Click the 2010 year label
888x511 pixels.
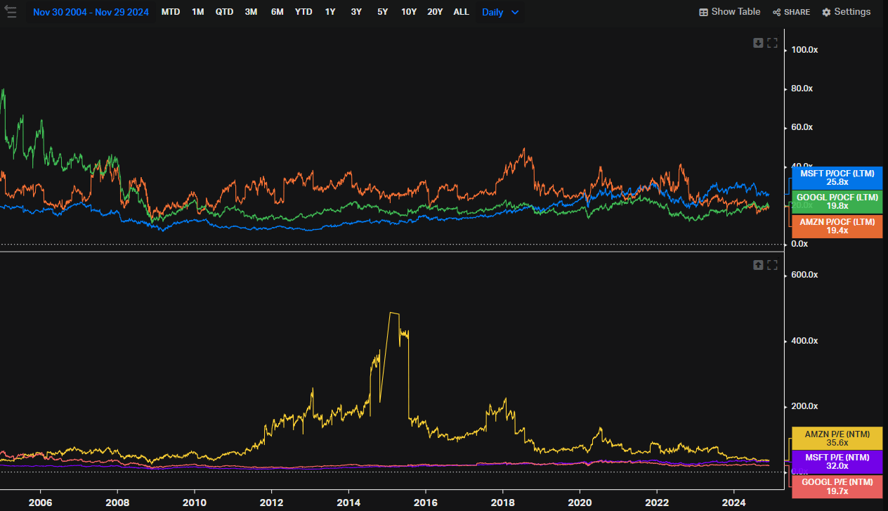tap(195, 503)
